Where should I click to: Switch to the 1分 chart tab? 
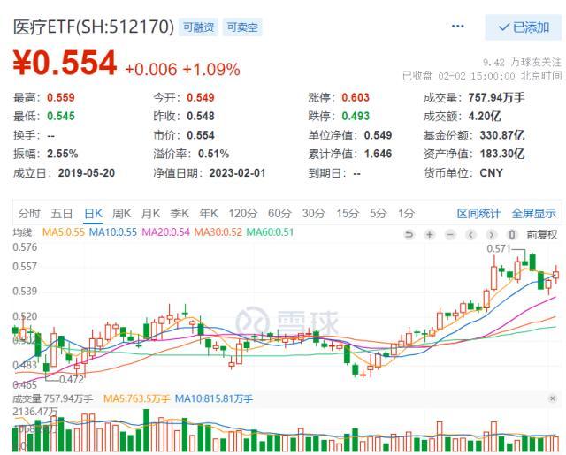tap(406, 213)
